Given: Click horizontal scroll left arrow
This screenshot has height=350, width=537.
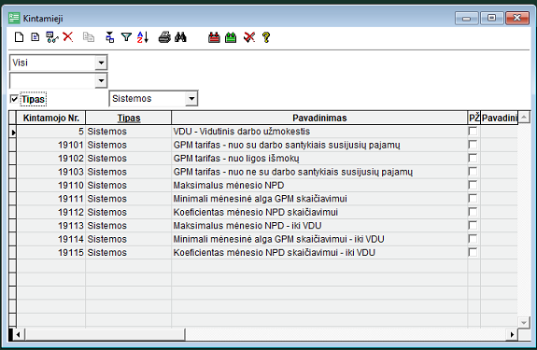Looking at the screenshot, I should coord(18,335).
